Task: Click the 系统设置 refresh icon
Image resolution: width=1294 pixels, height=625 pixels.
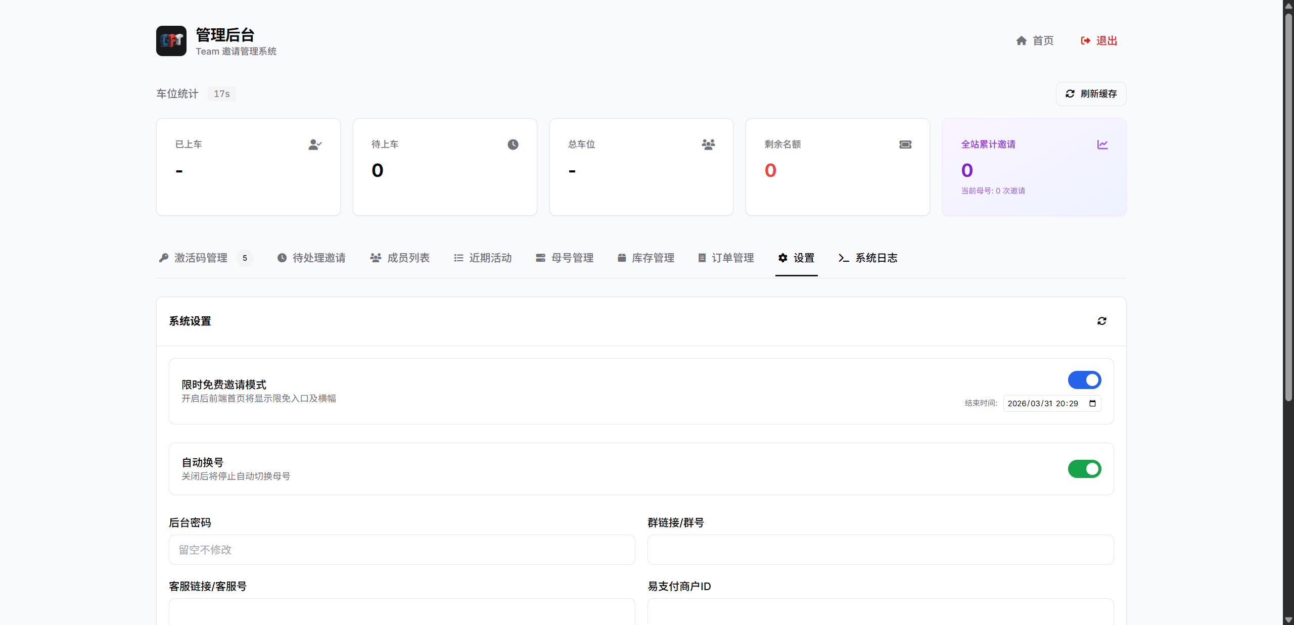Action: [x=1102, y=321]
